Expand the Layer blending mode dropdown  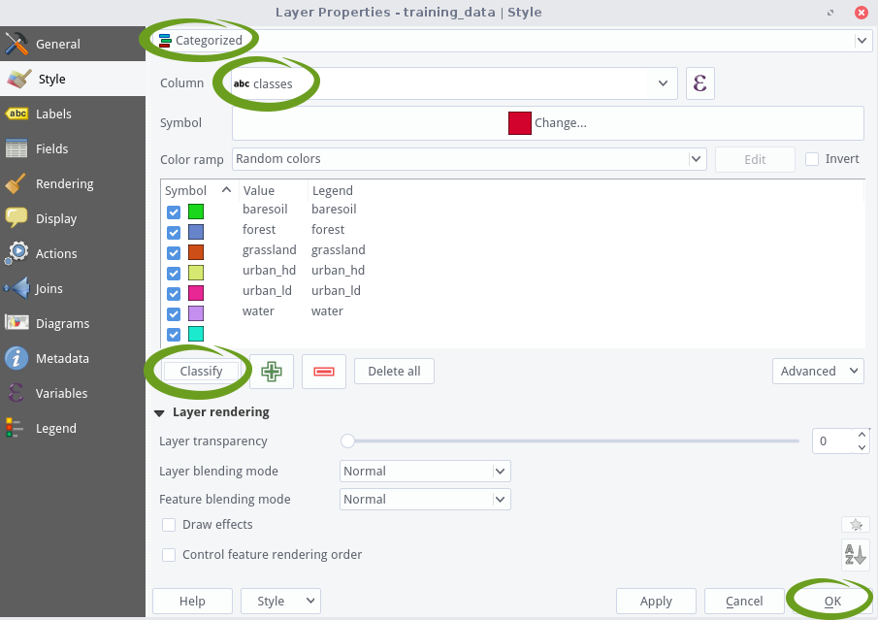pos(425,472)
